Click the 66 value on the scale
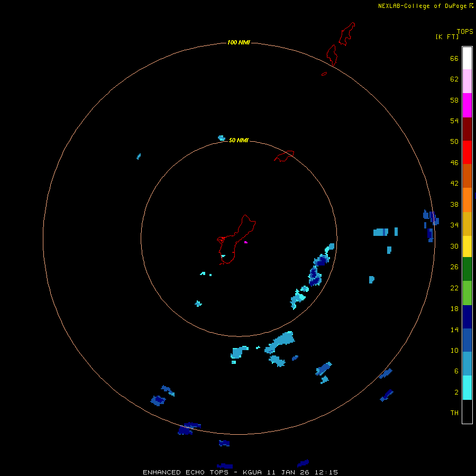The width and height of the screenshot is (476, 476). (454, 58)
